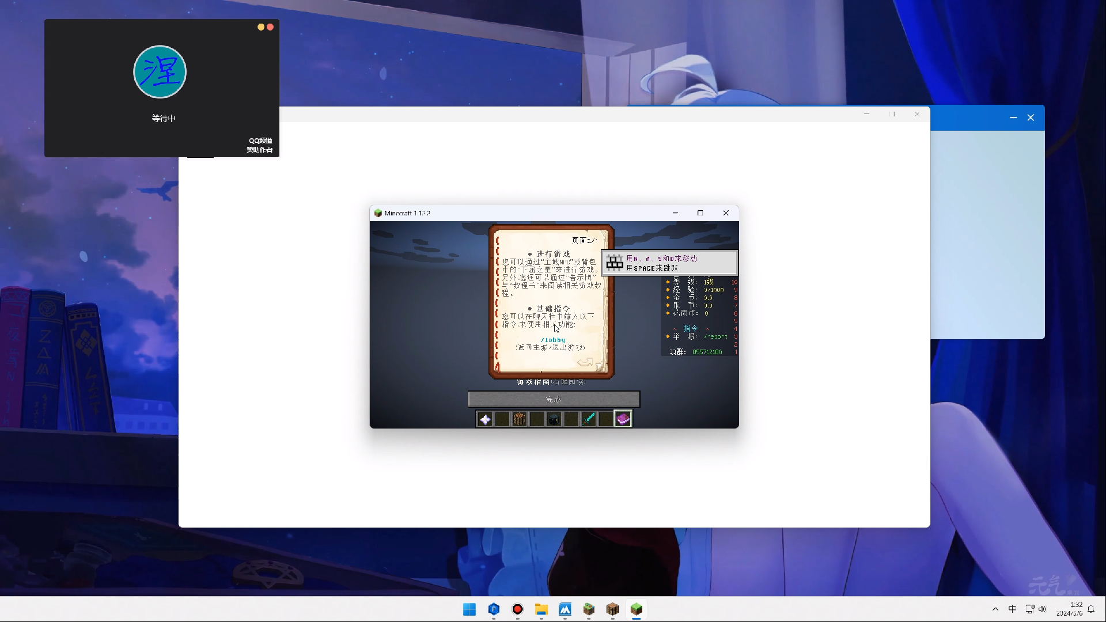Select the diamond sword hotbar slot
Image resolution: width=1106 pixels, height=622 pixels.
[x=589, y=419]
